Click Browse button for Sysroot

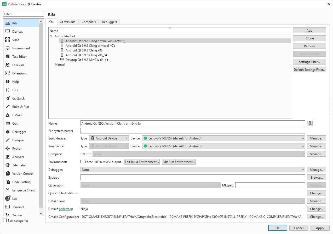point(317,178)
